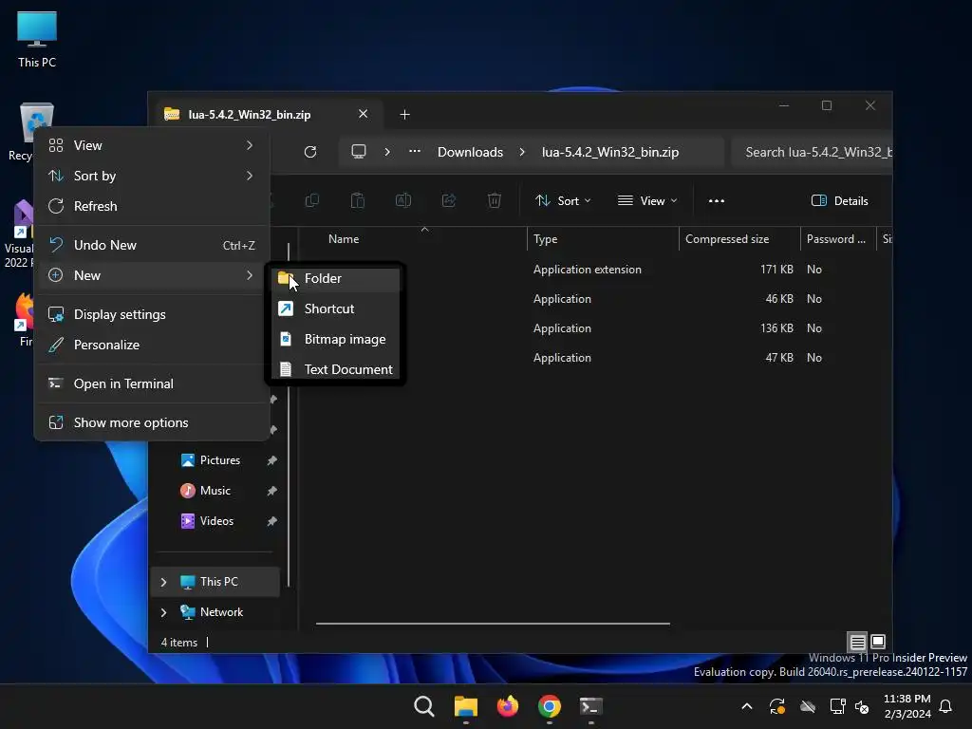Image resolution: width=972 pixels, height=729 pixels.
Task: Expand This PC in navigation pane
Action: pos(163,582)
